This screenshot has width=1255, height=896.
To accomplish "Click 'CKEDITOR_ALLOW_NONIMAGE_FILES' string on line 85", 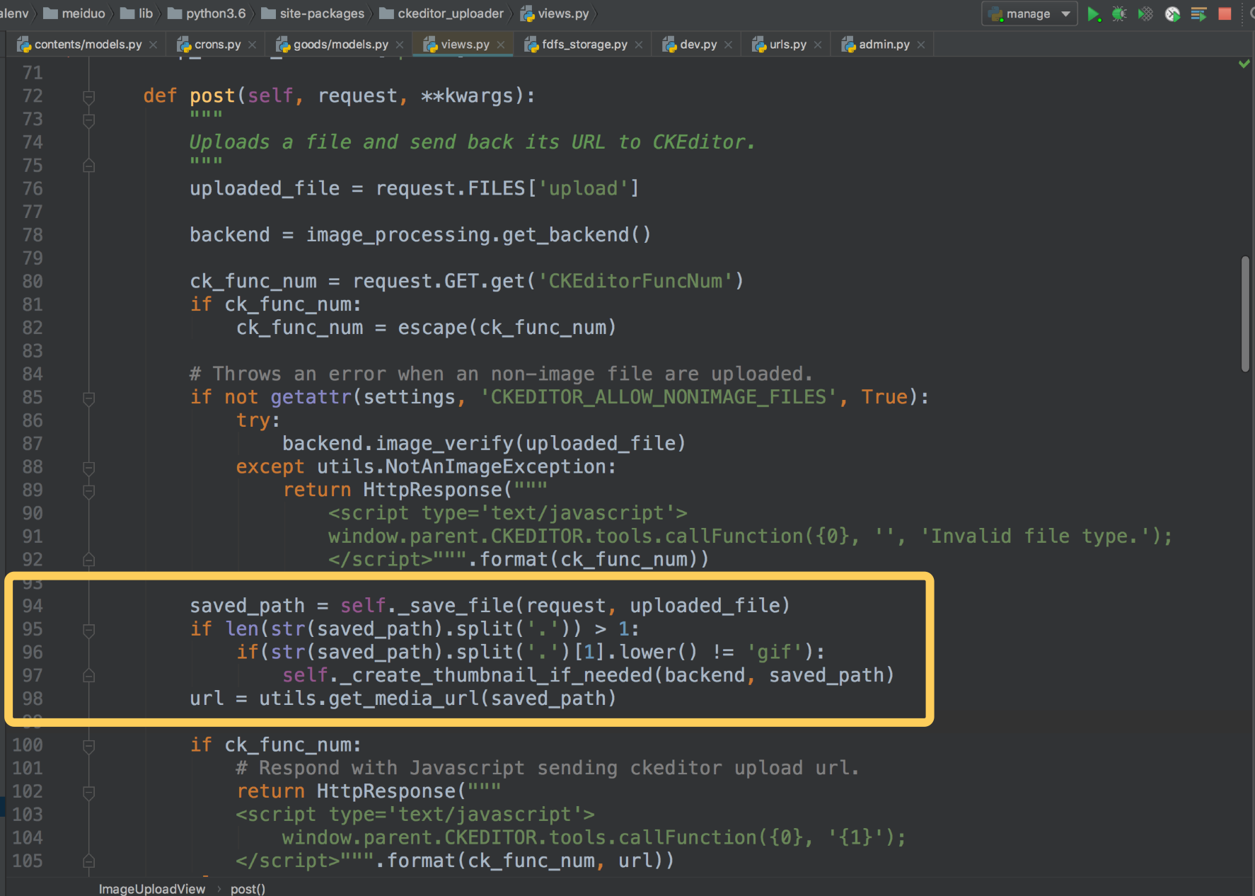I will (x=658, y=397).
